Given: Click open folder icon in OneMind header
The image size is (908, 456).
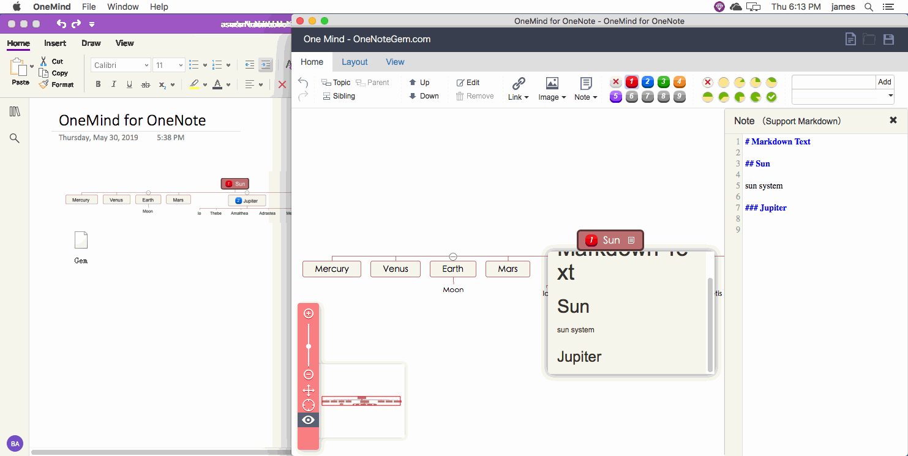Looking at the screenshot, I should pos(869,39).
